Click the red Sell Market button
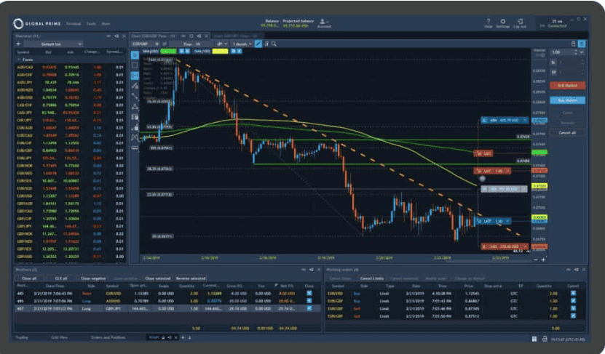 [x=567, y=85]
